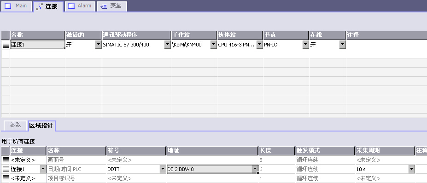Click length value 5 of 画面号

click(277, 160)
